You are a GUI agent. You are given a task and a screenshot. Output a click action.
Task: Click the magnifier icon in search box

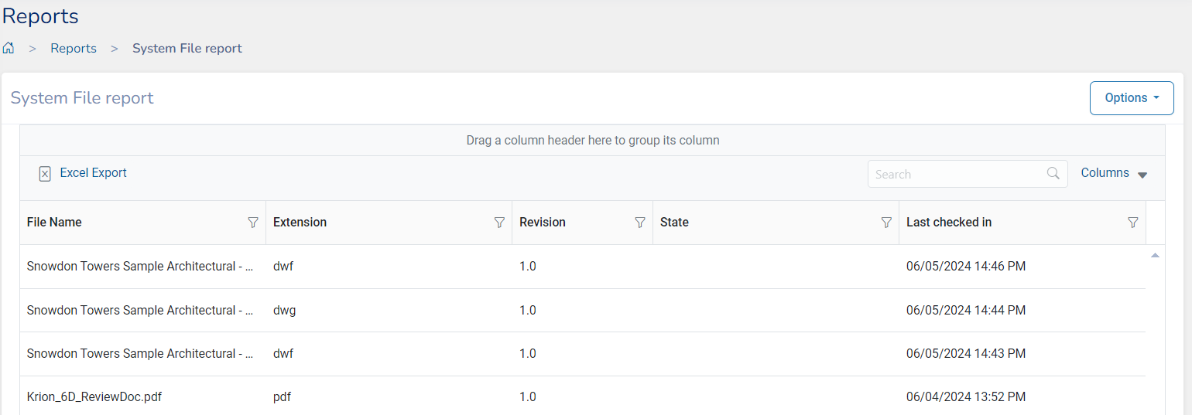(x=1053, y=174)
